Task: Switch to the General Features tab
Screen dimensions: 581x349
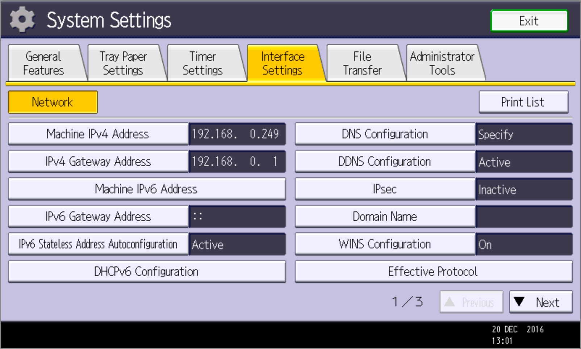Action: 43,63
